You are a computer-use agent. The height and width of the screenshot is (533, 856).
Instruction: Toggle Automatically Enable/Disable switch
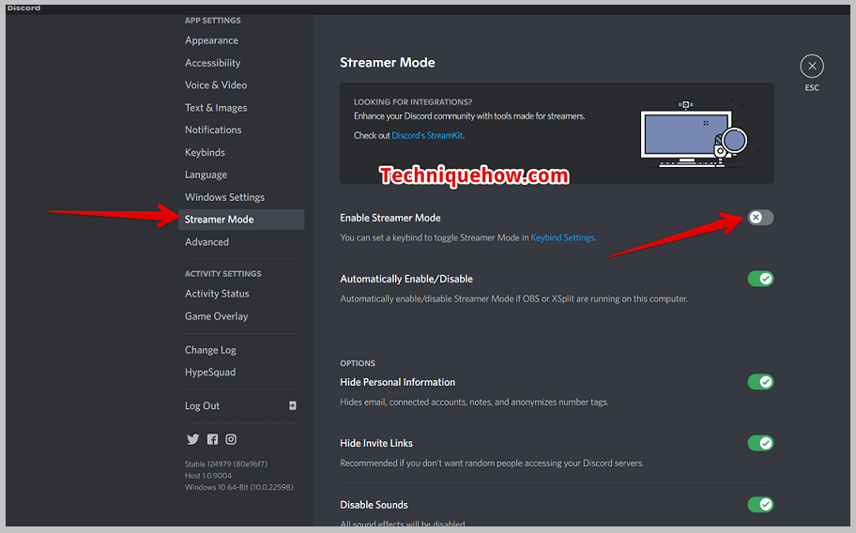click(x=760, y=279)
